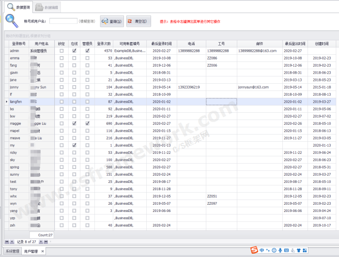Open the Sogou toolbox grid icon
Screen dimensions: 339x257
(x=305, y=250)
